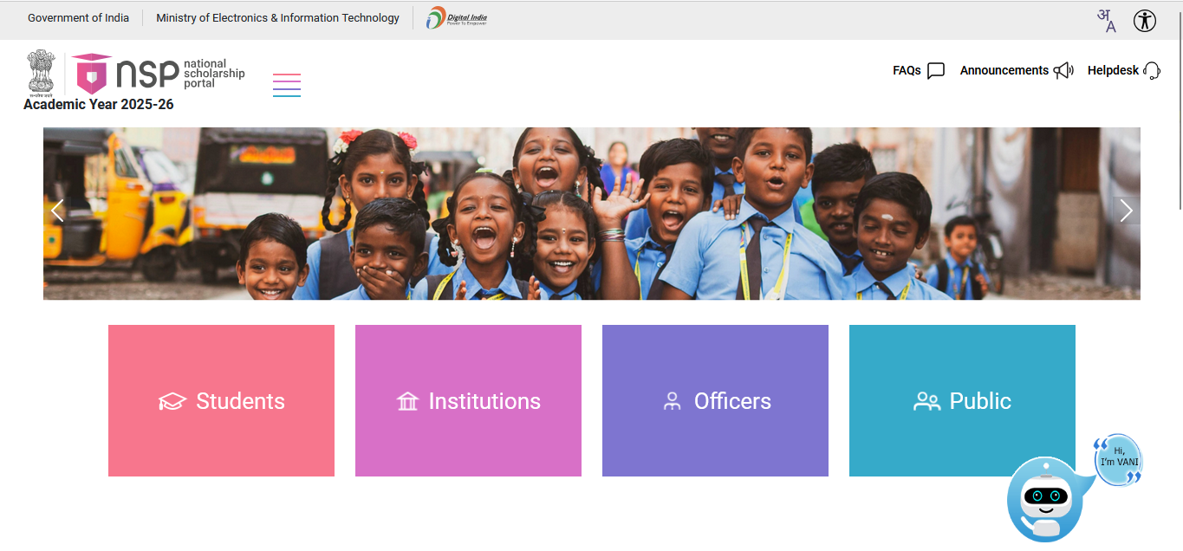Open the Officers section tile
Viewport: 1183px width, 551px height.
715,400
